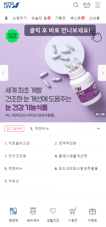This screenshot has height=227, width=106.
Task: Open the search magnifier icon
Action: pos(76,5)
